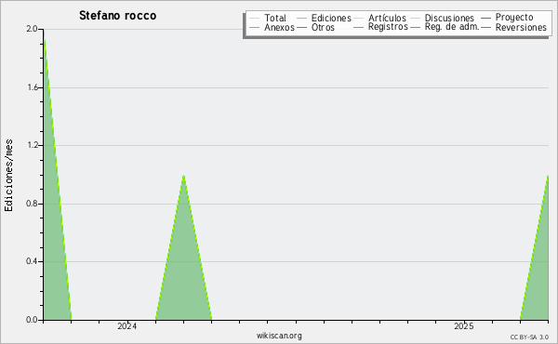Click the '0.8' y-axis value

(x=32, y=204)
